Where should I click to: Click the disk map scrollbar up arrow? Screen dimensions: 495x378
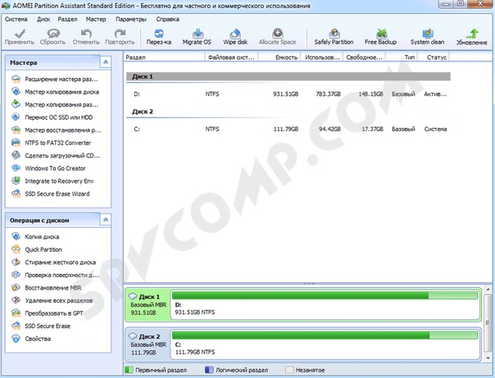pyautogui.click(x=488, y=289)
